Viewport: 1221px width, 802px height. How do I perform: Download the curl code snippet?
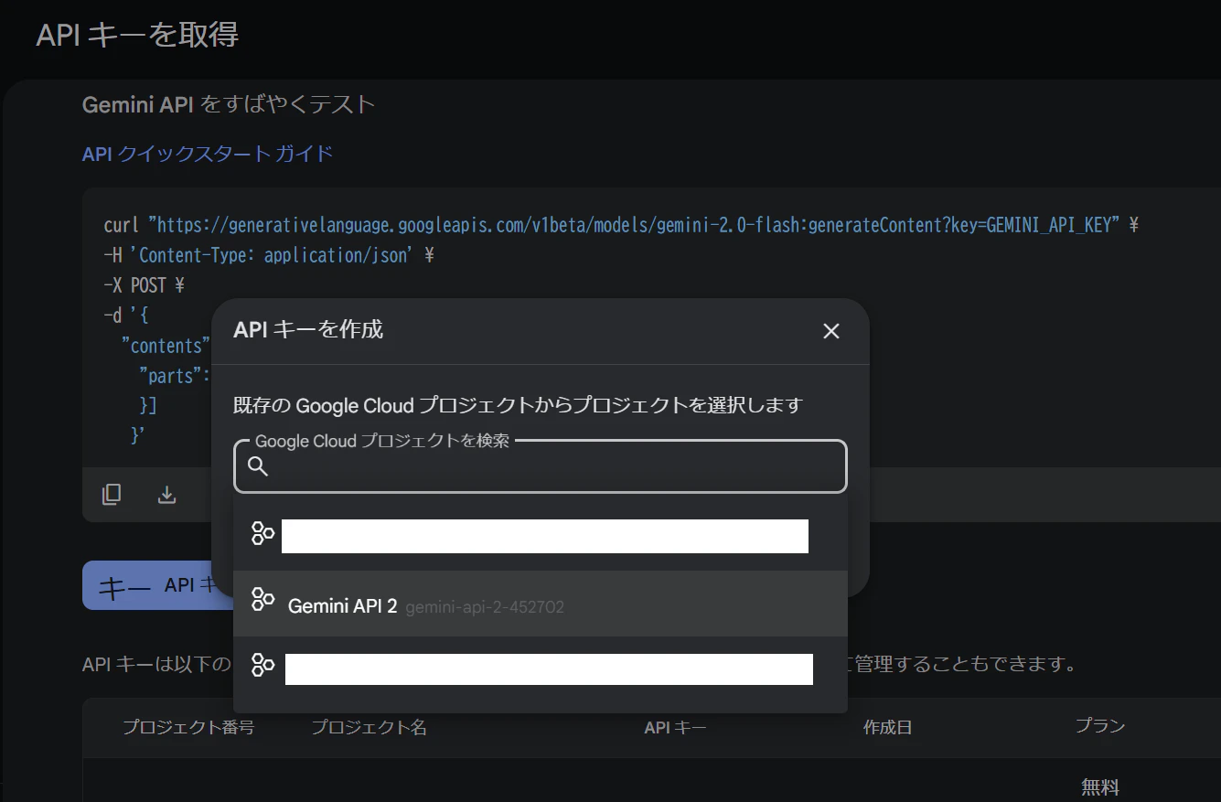(x=166, y=494)
